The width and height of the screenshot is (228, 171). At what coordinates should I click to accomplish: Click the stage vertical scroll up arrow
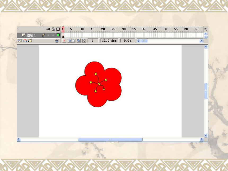pos(206,47)
